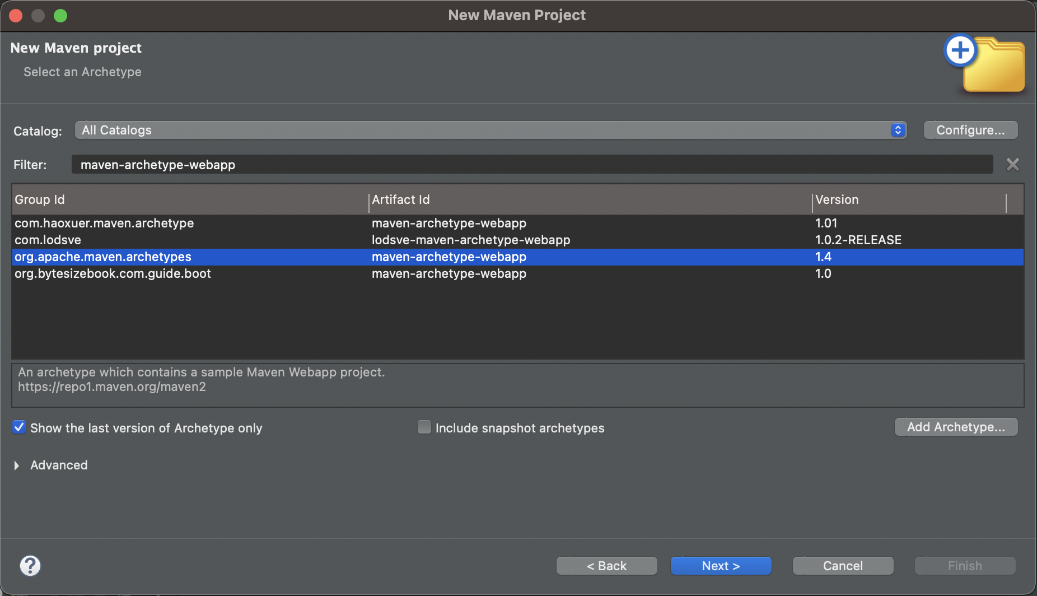This screenshot has height=596, width=1037.
Task: Click the Configure... button
Action: pos(970,130)
